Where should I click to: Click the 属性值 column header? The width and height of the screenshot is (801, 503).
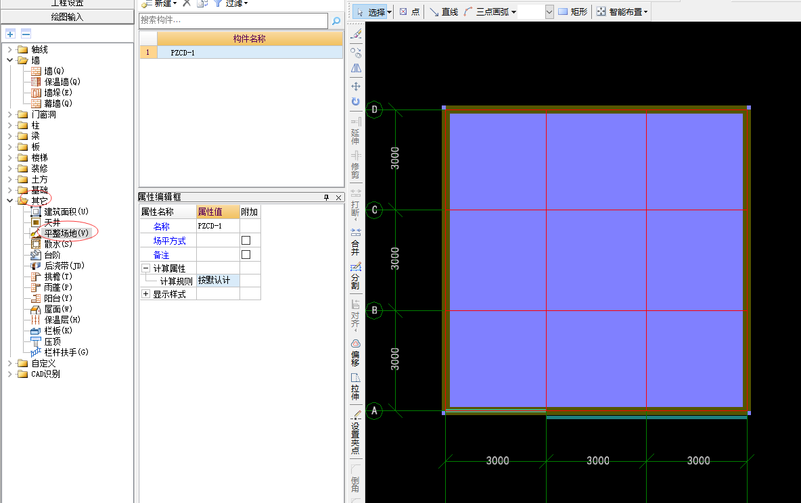coord(218,212)
